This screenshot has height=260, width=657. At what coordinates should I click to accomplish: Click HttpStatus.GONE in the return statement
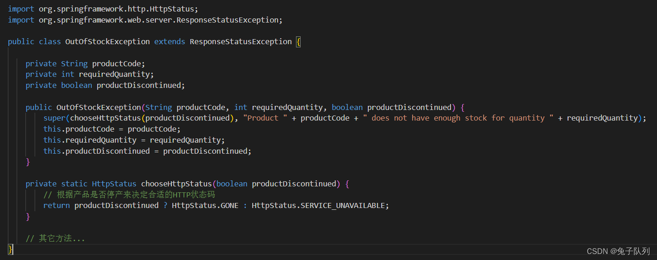point(205,205)
